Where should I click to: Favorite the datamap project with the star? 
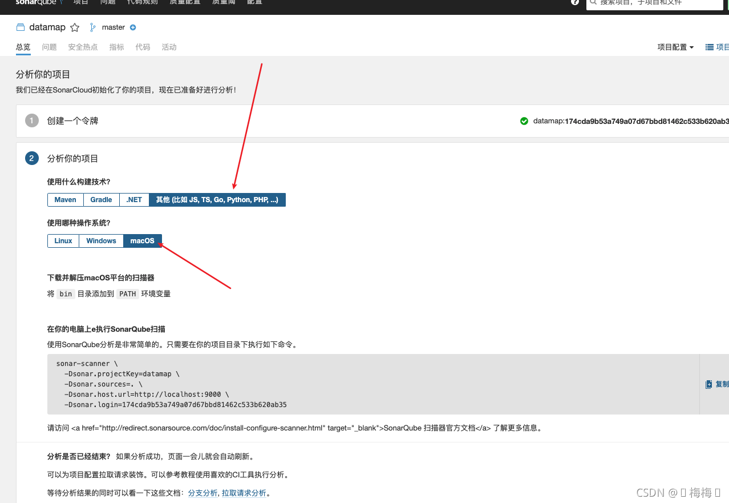[x=75, y=27]
